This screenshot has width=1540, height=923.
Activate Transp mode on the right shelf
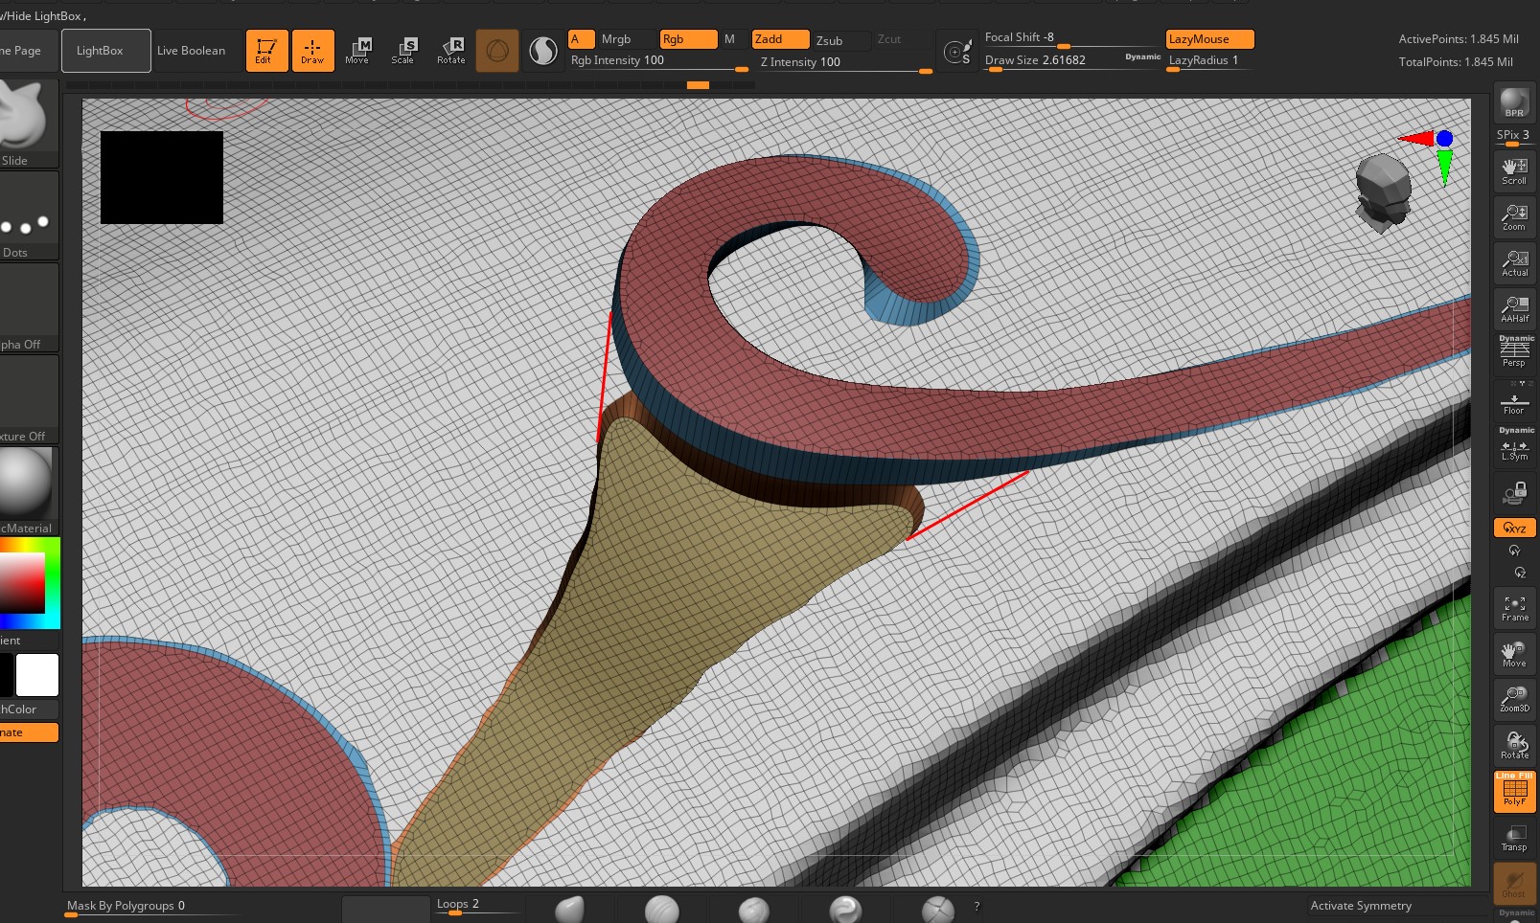coord(1514,840)
